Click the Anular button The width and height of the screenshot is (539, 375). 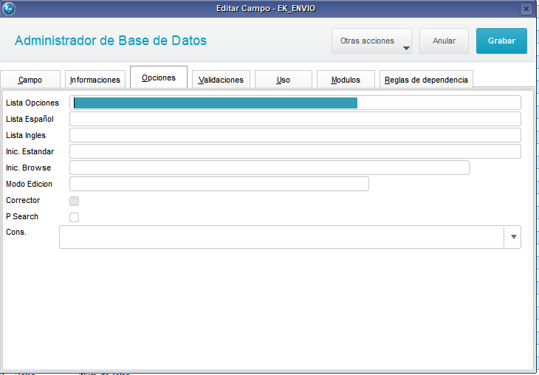click(x=444, y=41)
